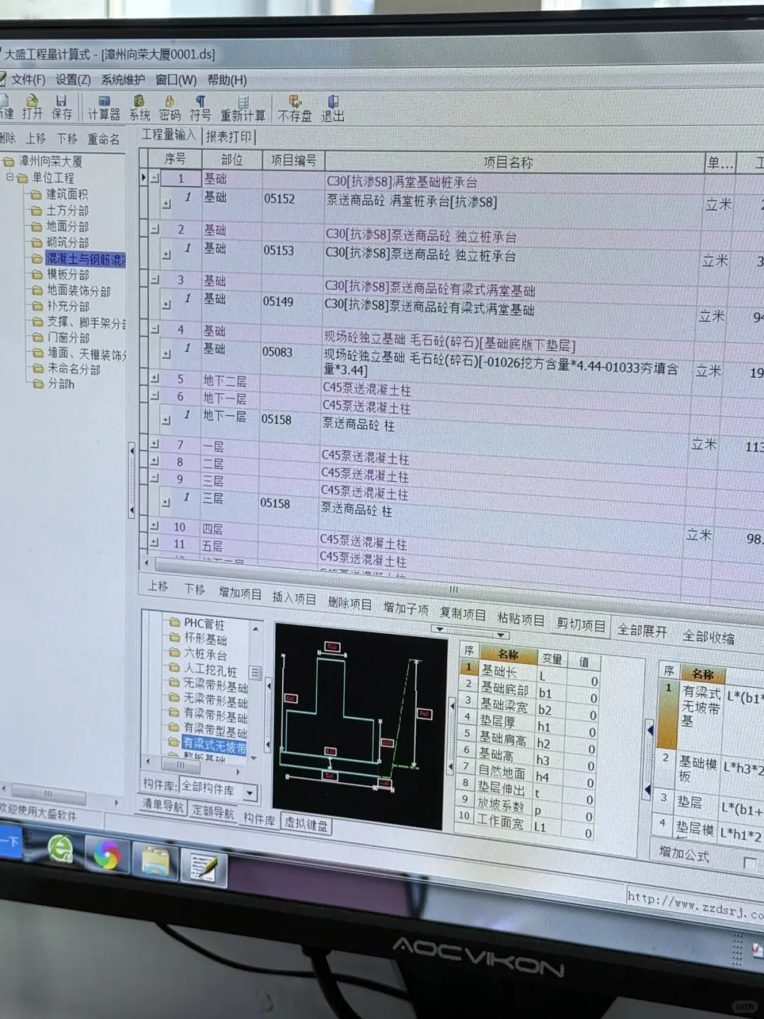Click the foundation section diagram preview
Screen dimensions: 764x1019
pyautogui.click(x=359, y=726)
